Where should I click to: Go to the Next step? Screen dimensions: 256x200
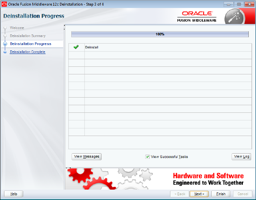click(x=199, y=194)
